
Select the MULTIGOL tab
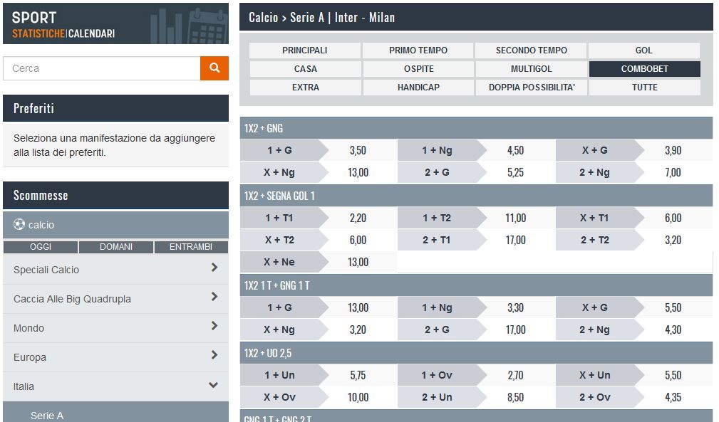[532, 68]
